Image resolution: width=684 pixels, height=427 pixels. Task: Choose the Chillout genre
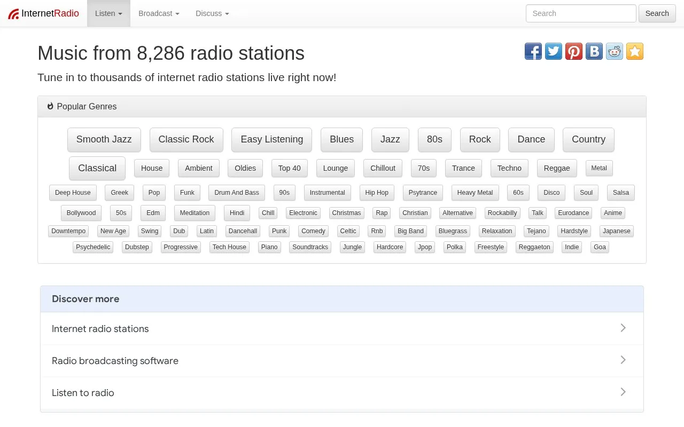[383, 168]
